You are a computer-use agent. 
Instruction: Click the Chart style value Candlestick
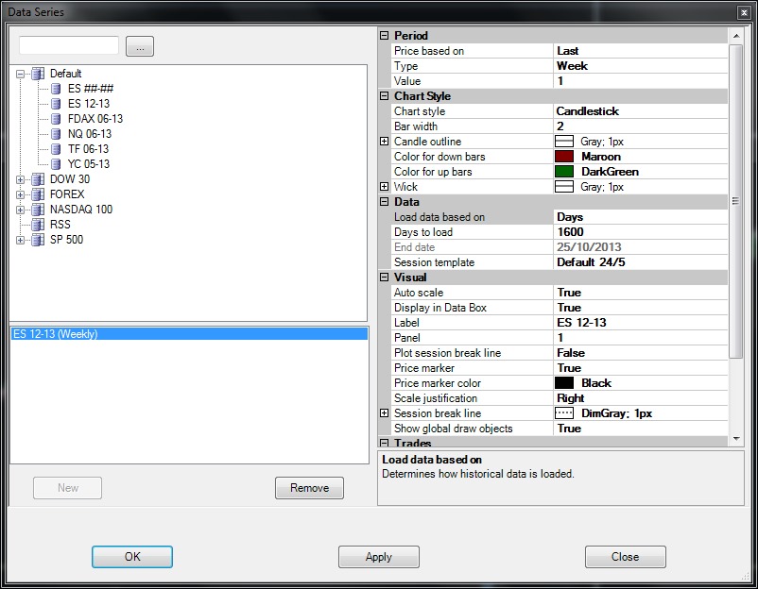(587, 111)
